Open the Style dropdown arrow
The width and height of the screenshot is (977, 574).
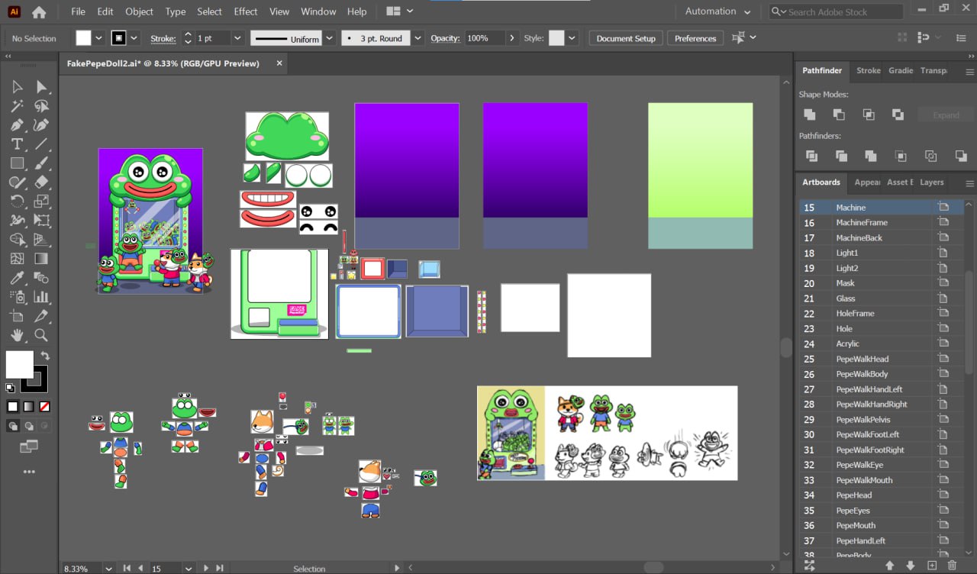pyautogui.click(x=572, y=38)
